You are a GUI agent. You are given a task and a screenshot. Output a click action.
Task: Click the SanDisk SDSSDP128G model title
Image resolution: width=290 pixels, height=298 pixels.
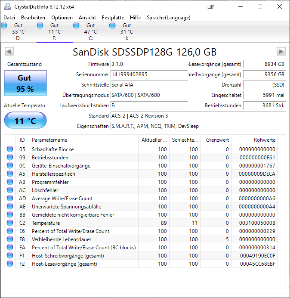[x=145, y=52]
